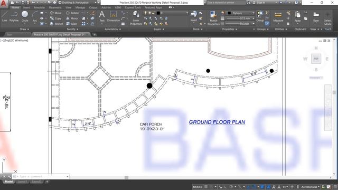
Task: Click the command line input field
Action: [x=41, y=177]
